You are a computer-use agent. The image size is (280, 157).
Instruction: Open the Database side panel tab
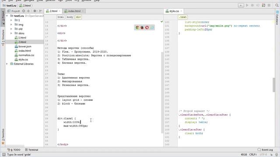coord(277,17)
